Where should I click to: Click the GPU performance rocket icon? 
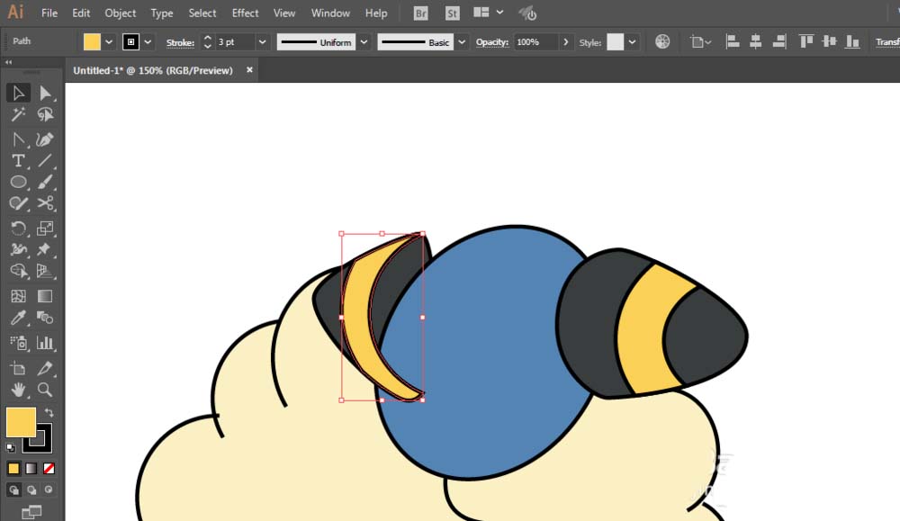(x=527, y=13)
